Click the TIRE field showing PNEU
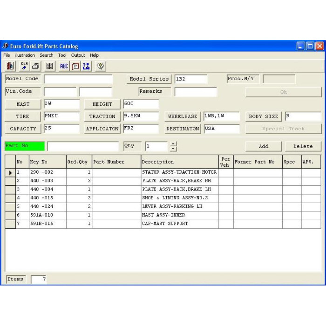Image resolution: width=326 pixels, height=326 pixels. 62,116
